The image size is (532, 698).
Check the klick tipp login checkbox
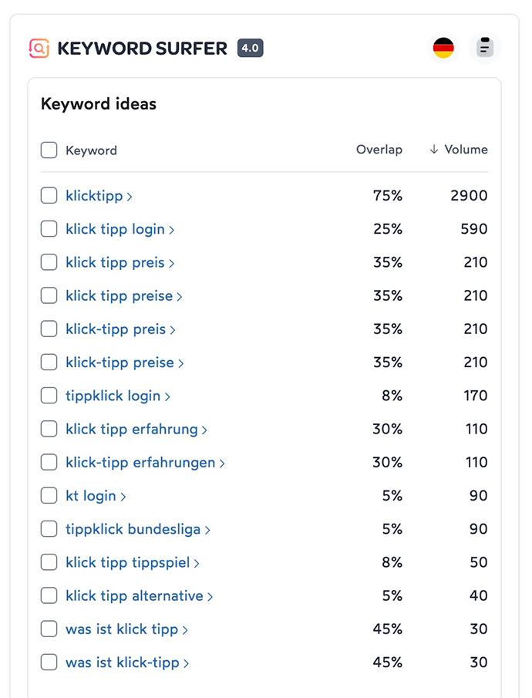point(49,229)
